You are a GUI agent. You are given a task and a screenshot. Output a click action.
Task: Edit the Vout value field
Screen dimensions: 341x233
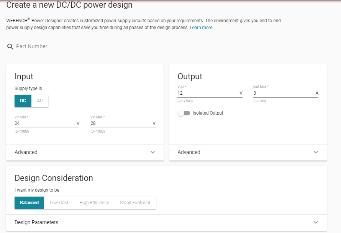(x=207, y=93)
